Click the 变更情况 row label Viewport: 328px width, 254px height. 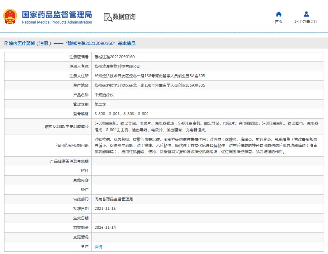click(81, 237)
